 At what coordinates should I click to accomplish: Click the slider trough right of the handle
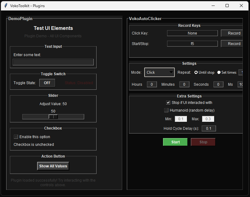tap(71, 117)
